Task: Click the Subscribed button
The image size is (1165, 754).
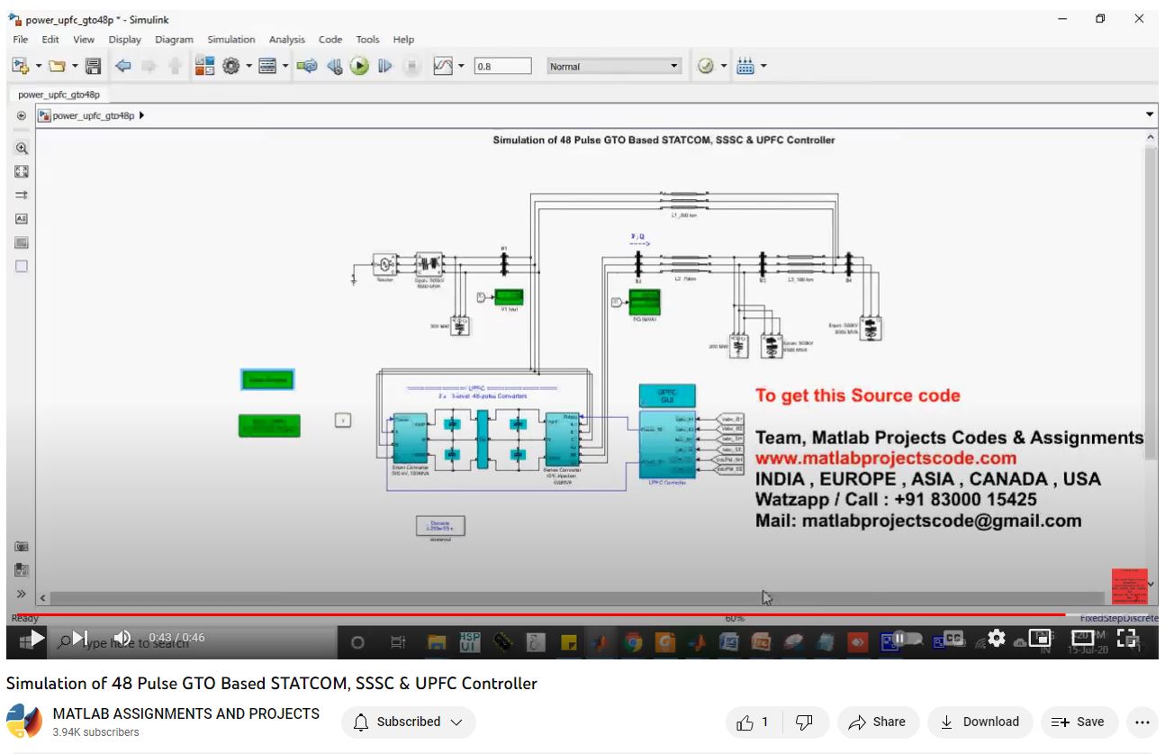Action: pyautogui.click(x=408, y=722)
